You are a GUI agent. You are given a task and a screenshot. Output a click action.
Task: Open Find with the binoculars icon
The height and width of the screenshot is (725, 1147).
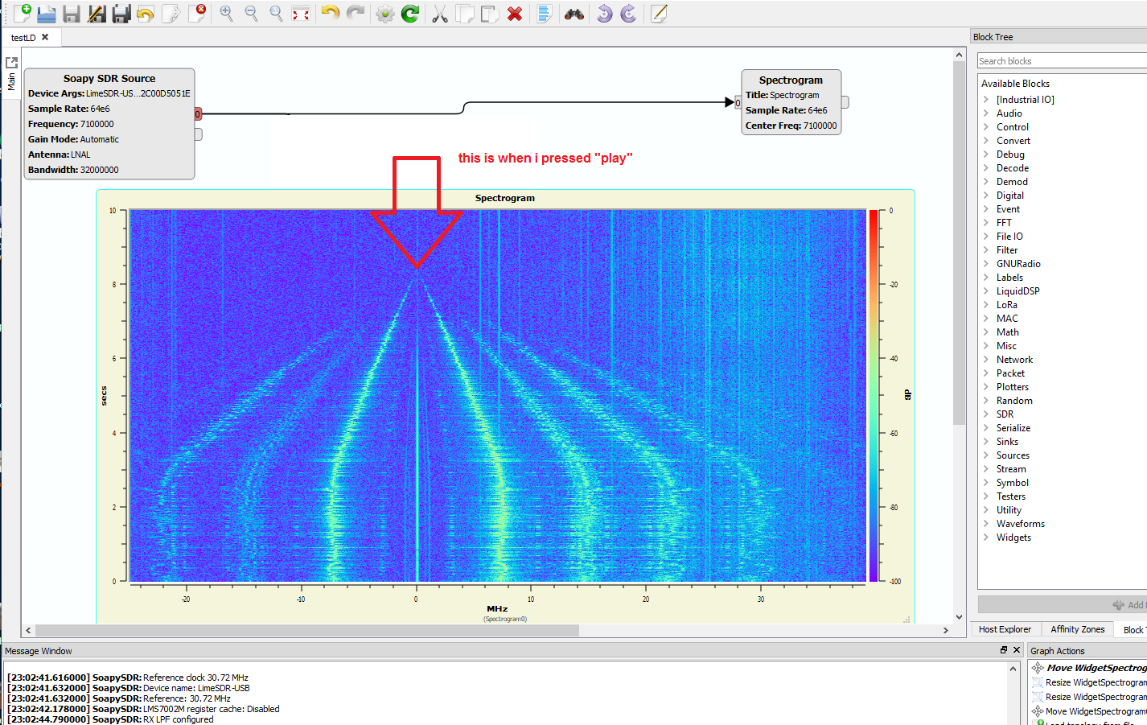click(573, 14)
